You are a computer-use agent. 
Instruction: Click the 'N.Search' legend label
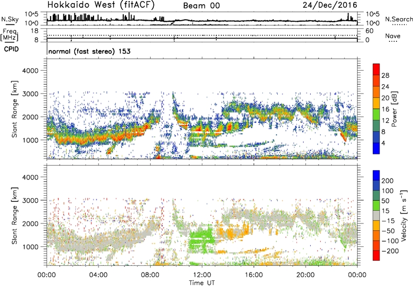(399, 19)
